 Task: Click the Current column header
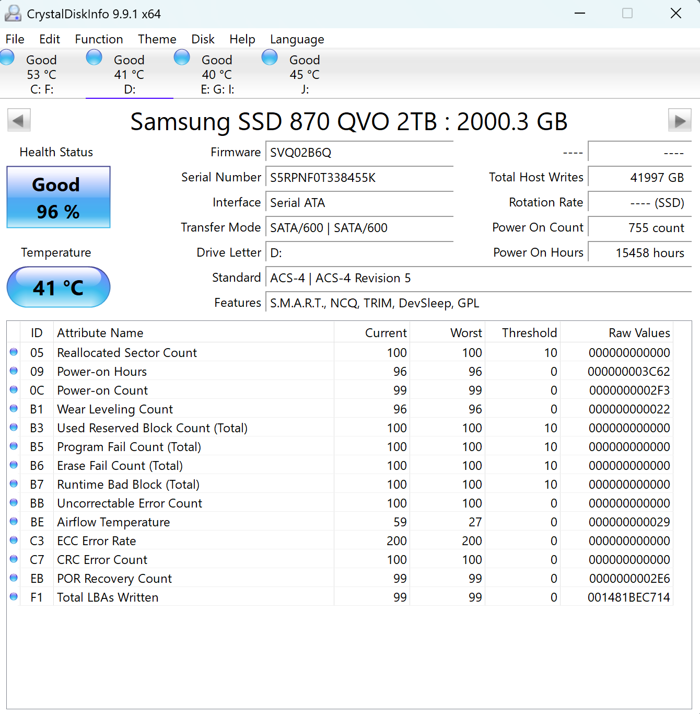(x=372, y=332)
